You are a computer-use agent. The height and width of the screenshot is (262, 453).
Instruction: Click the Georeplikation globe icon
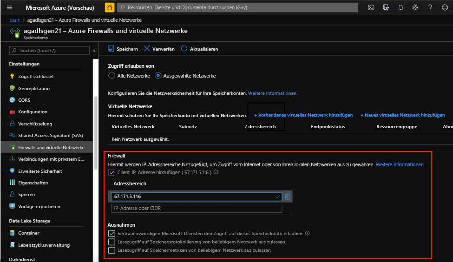coord(12,88)
